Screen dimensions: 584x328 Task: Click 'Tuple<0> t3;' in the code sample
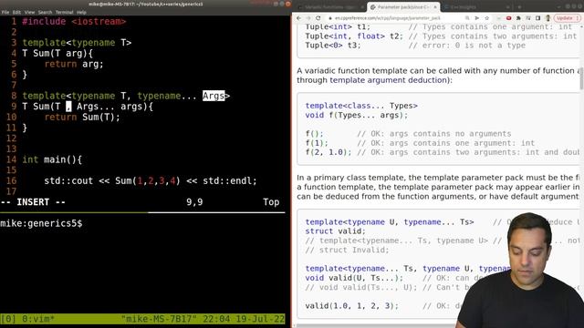point(333,46)
